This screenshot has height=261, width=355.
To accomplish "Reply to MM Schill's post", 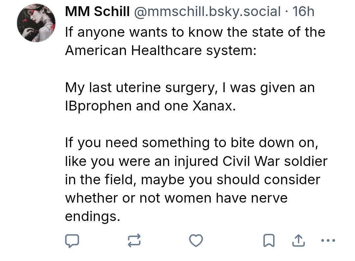I will click(x=72, y=241).
